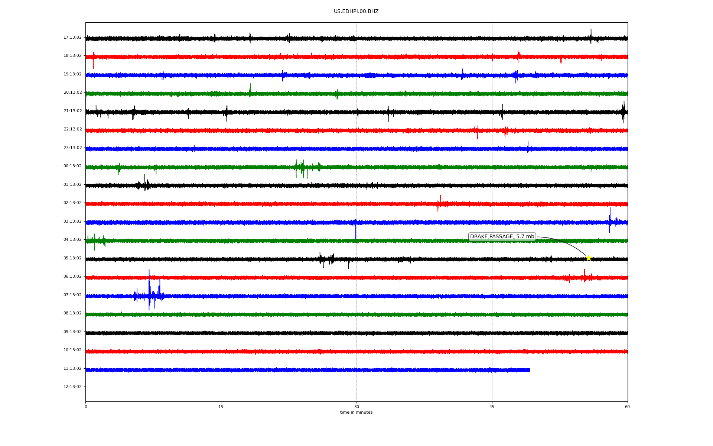
Task: Click the 'time in minutes' axis label
Action: tap(356, 413)
